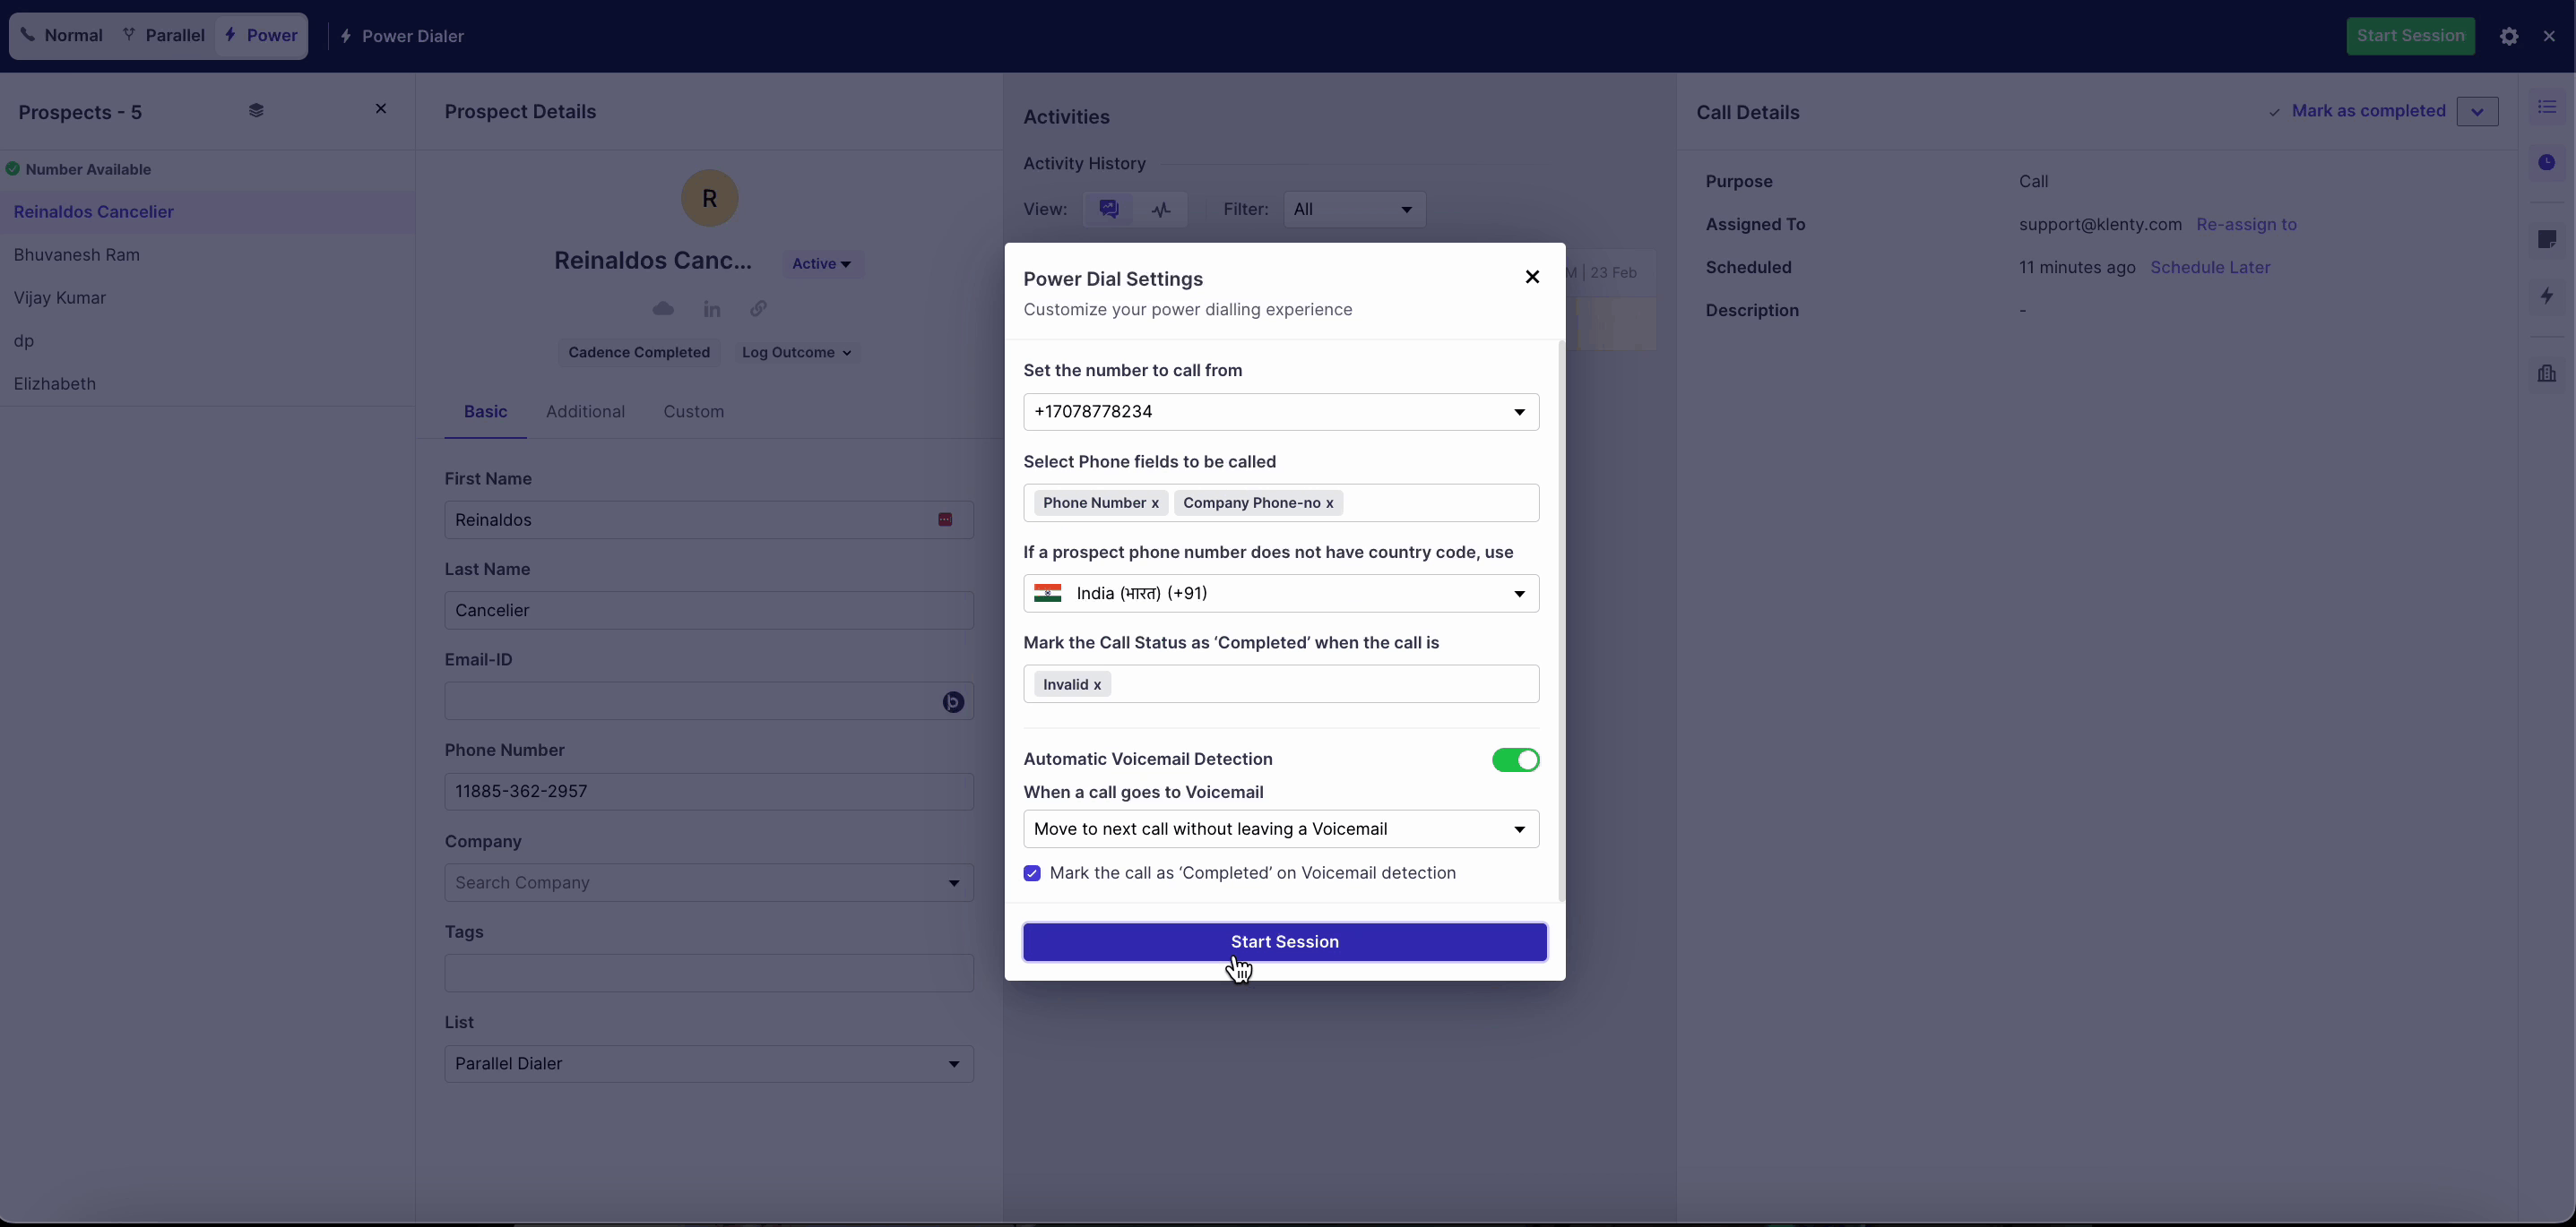The image size is (2576, 1227).
Task: Open the notes icon in right sidebar
Action: [2546, 239]
